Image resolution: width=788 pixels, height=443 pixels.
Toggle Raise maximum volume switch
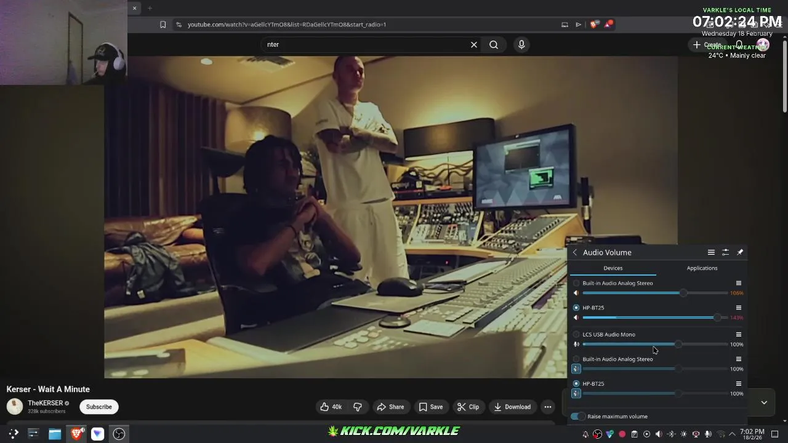[x=577, y=417]
